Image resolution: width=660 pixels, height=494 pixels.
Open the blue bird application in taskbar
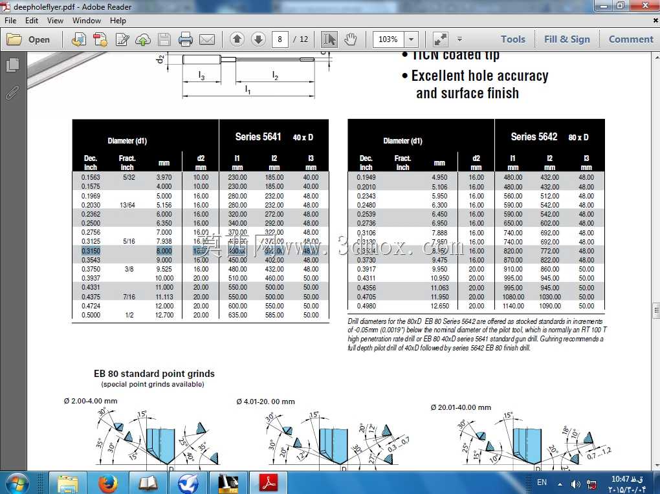(x=188, y=483)
